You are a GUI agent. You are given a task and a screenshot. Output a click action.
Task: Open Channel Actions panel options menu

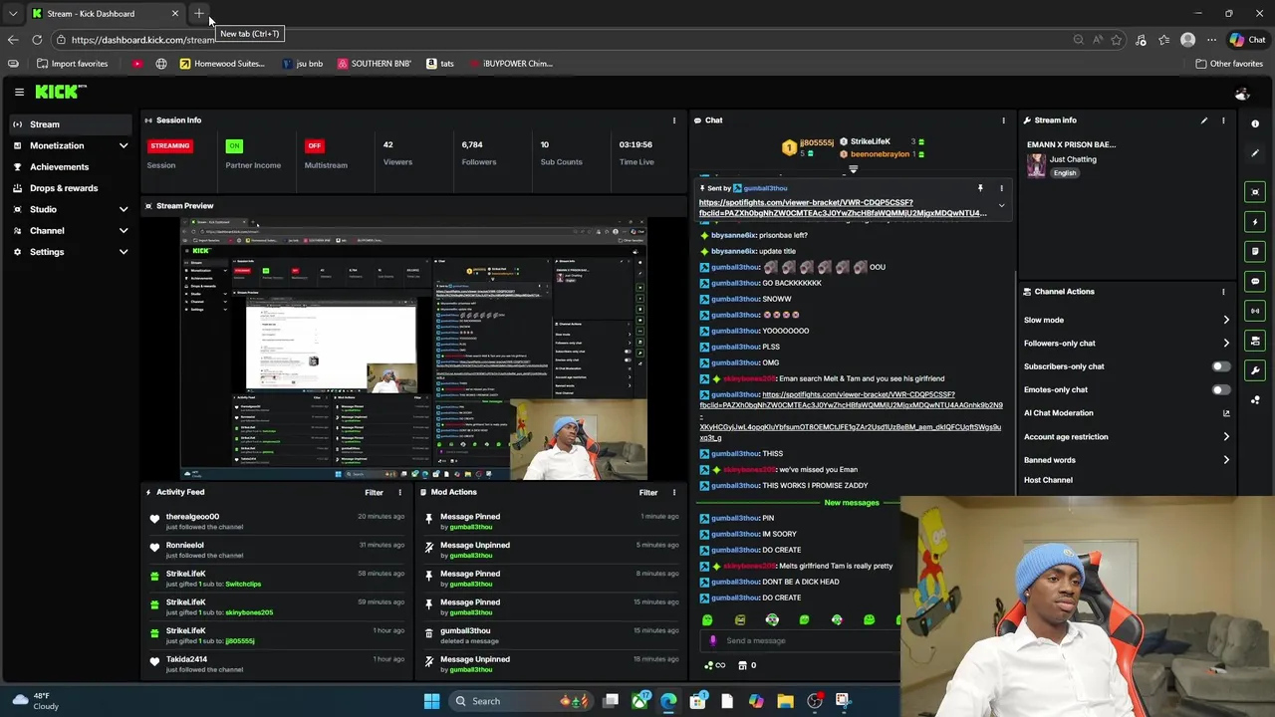pos(1223,292)
